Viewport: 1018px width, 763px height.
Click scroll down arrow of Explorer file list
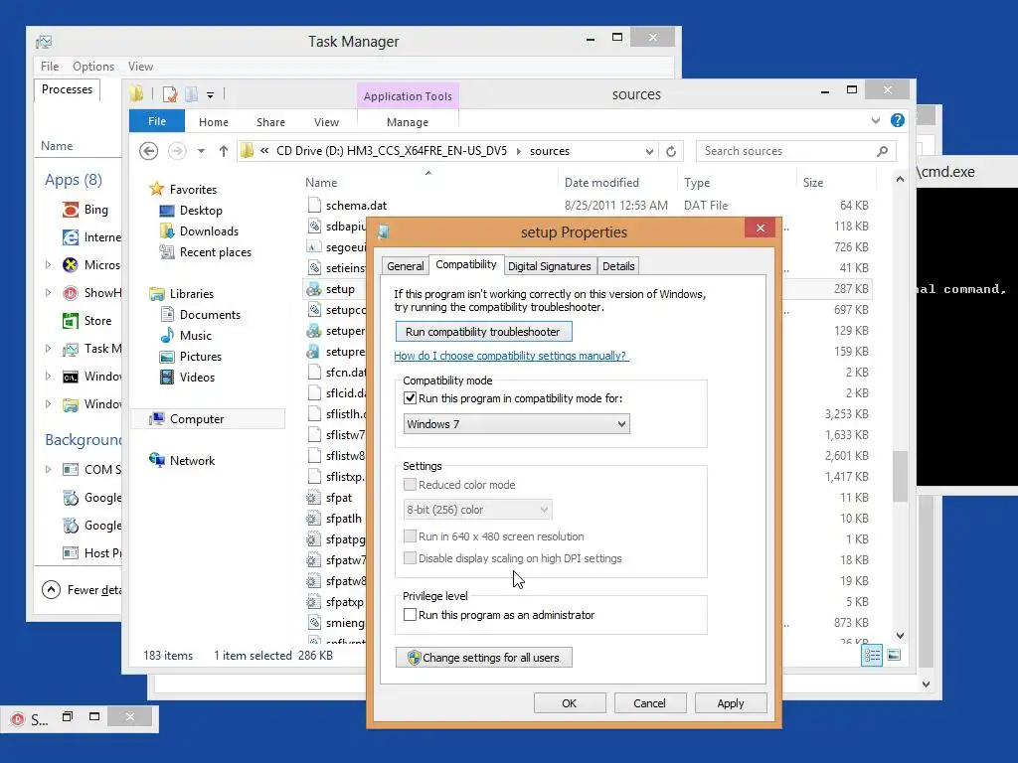point(900,635)
